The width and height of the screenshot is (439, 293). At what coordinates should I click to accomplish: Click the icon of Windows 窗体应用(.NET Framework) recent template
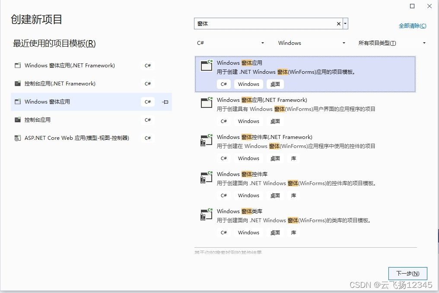pyautogui.click(x=18, y=66)
